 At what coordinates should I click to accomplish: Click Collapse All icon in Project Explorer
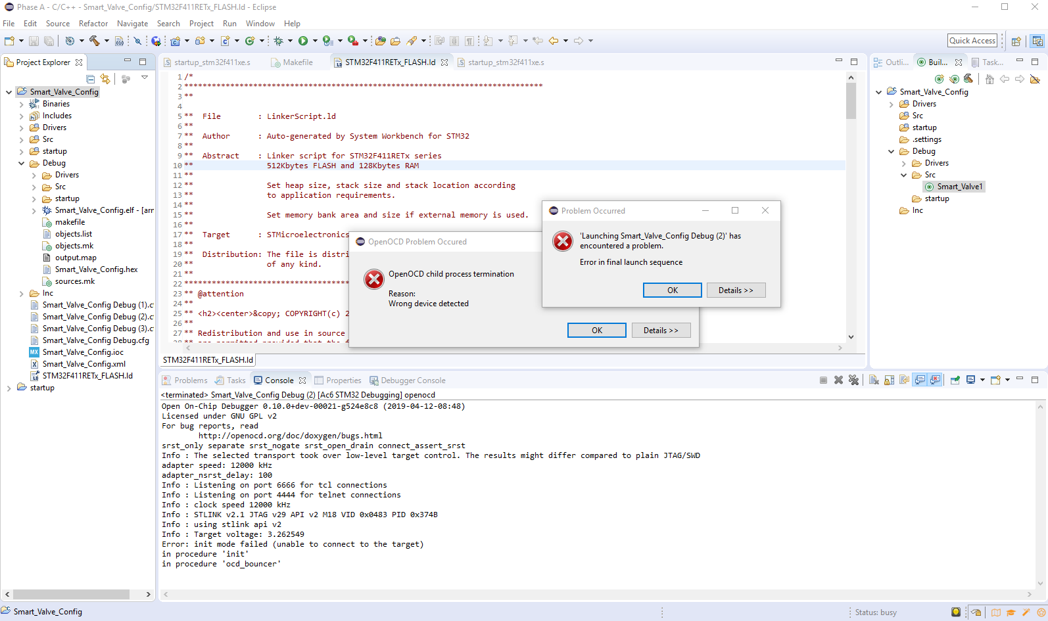coord(91,79)
